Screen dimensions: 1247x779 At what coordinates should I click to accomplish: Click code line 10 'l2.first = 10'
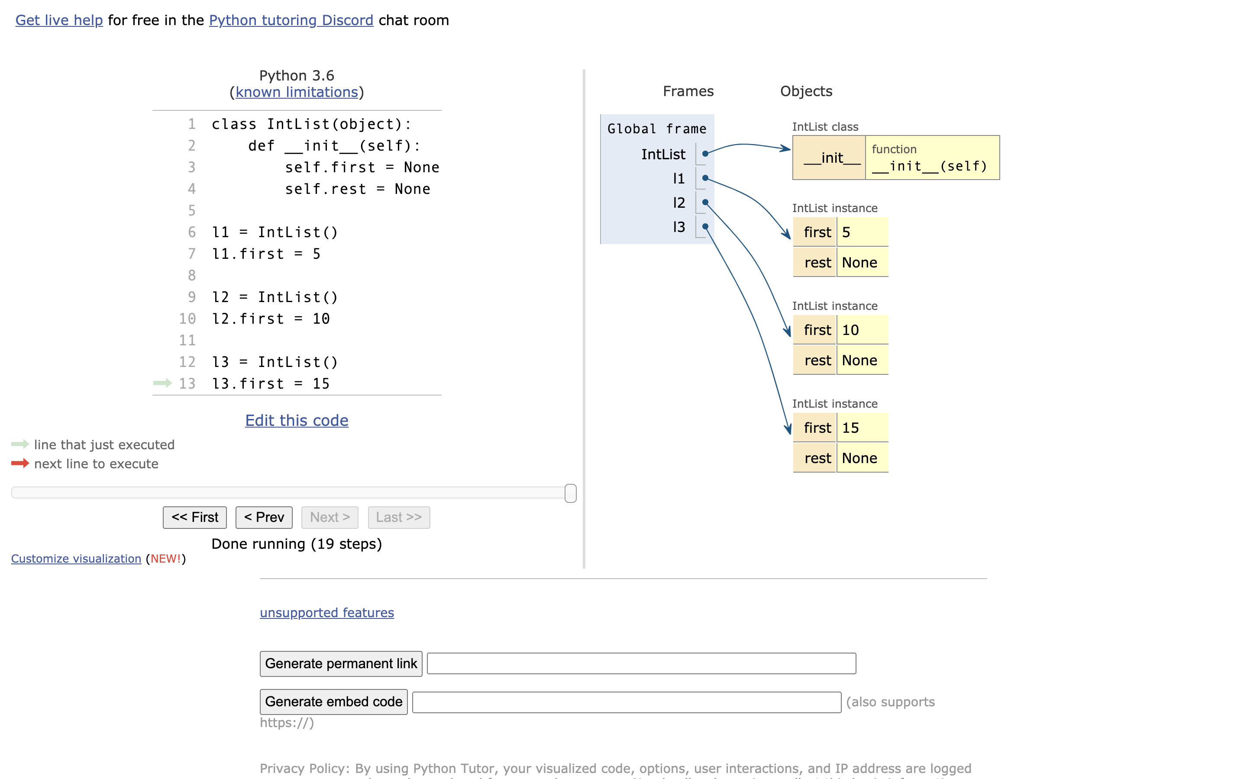click(x=271, y=319)
